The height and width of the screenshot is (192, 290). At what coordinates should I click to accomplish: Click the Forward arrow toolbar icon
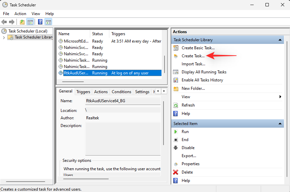tap(12, 22)
